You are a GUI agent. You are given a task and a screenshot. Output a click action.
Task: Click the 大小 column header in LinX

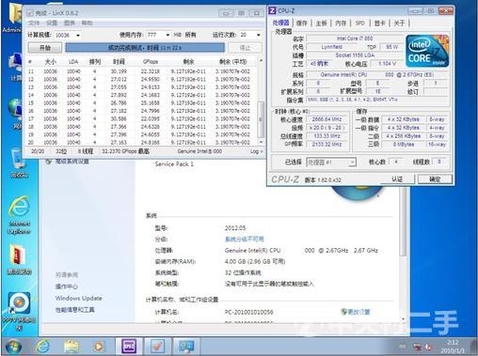pos(51,61)
